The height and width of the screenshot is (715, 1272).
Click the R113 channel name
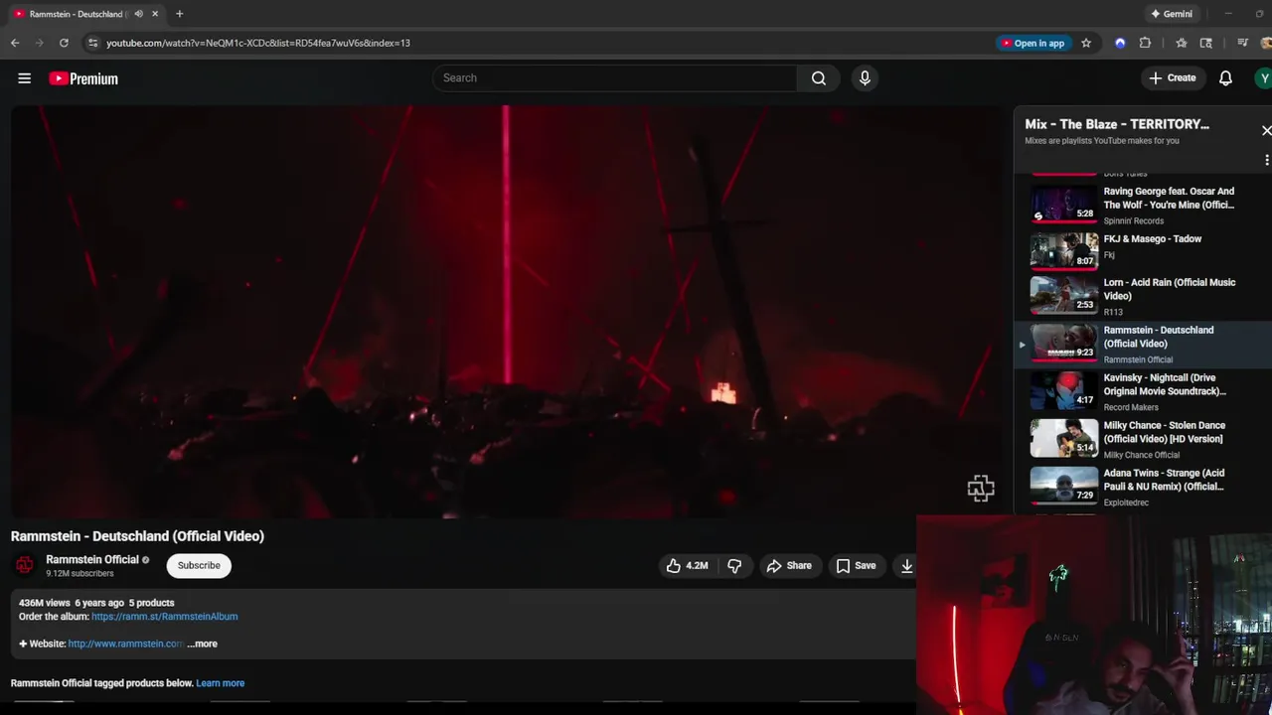click(x=1113, y=312)
